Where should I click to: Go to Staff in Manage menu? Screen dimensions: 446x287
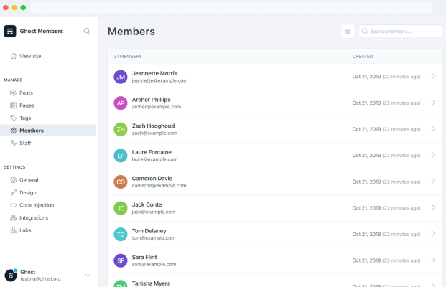click(25, 143)
